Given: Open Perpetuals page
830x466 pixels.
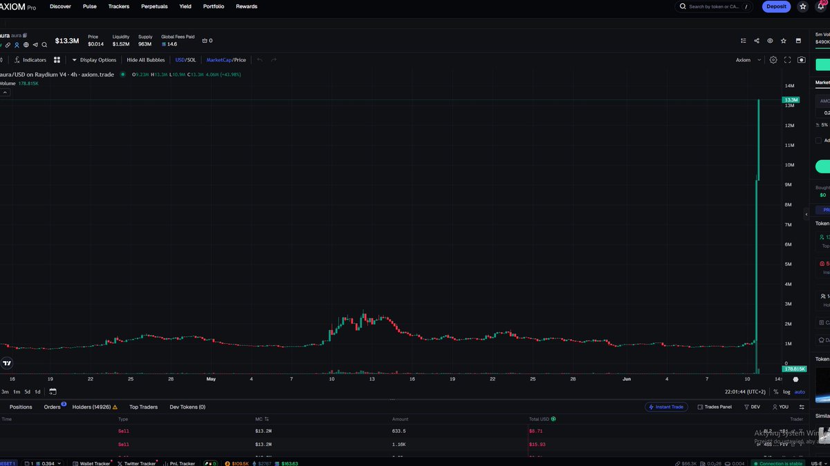Looking at the screenshot, I should pos(154,6).
